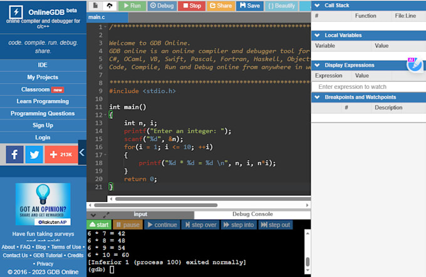Click the upload file icon
The height and width of the screenshot is (277, 426).
[110, 6]
